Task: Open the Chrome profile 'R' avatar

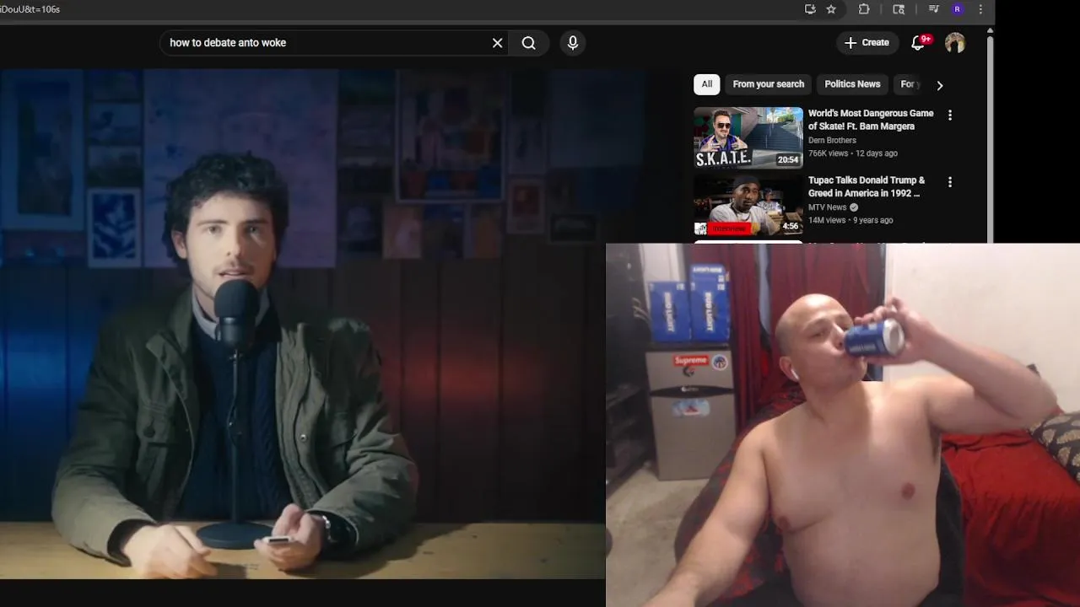Action: coord(957,9)
